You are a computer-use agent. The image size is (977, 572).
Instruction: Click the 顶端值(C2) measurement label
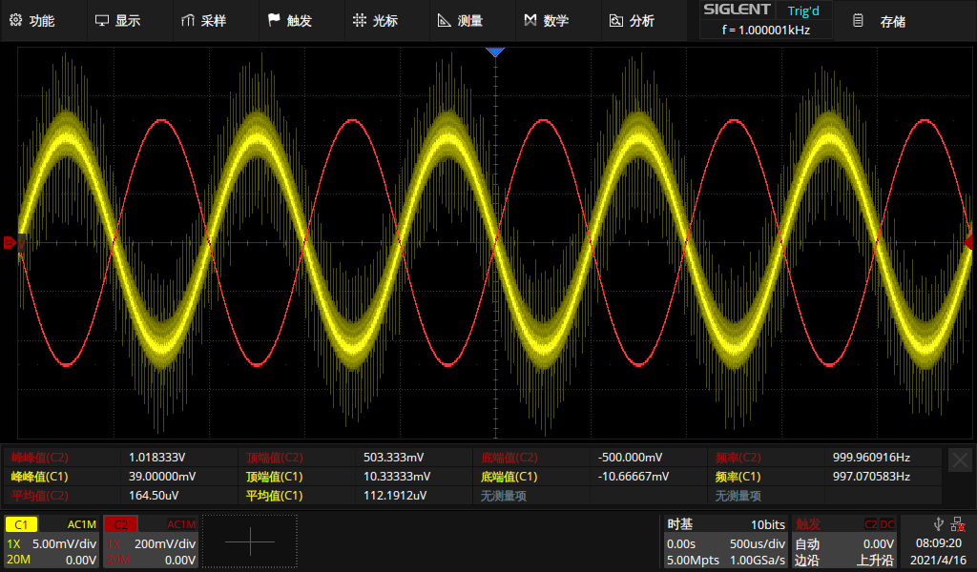click(x=274, y=458)
